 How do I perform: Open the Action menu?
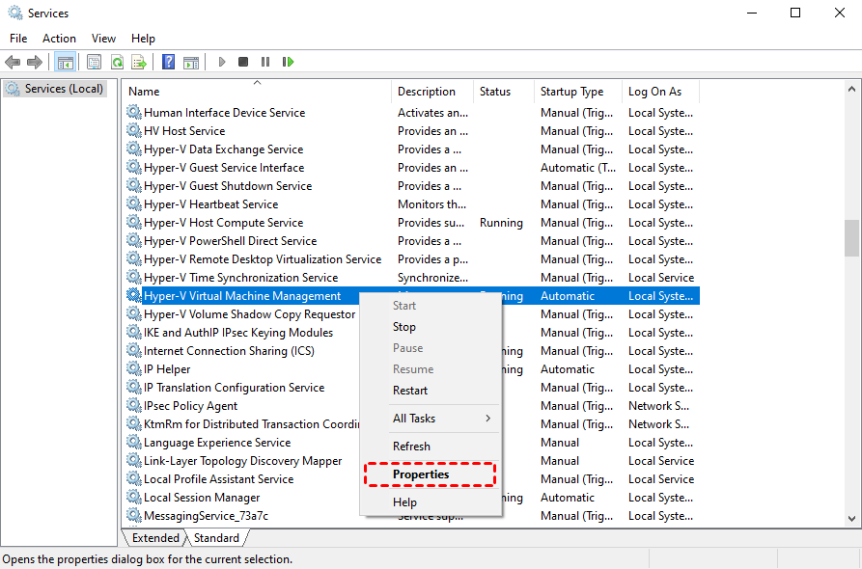59,38
